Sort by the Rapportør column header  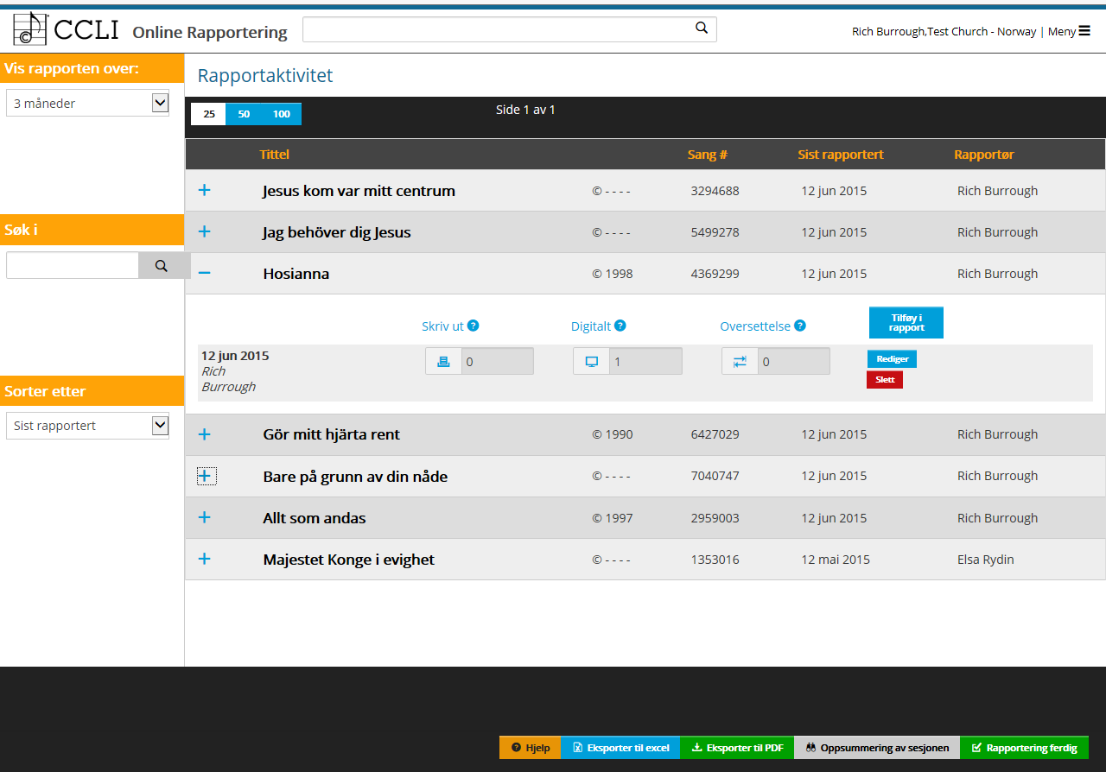[x=984, y=155]
